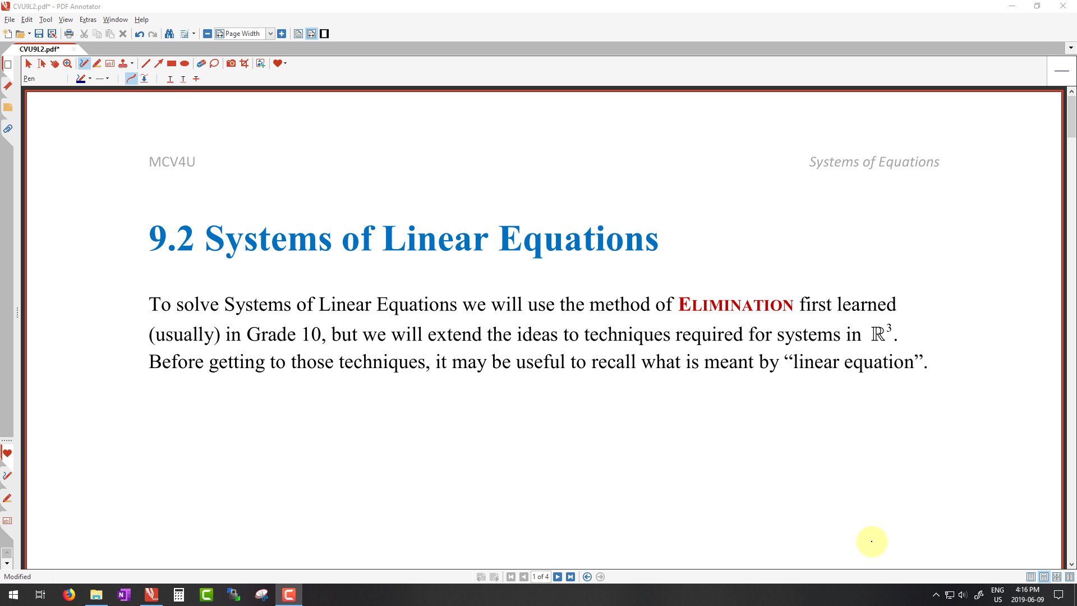Viewport: 1077px width, 606px height.
Task: Click the Find binoculars icon
Action: (169, 34)
